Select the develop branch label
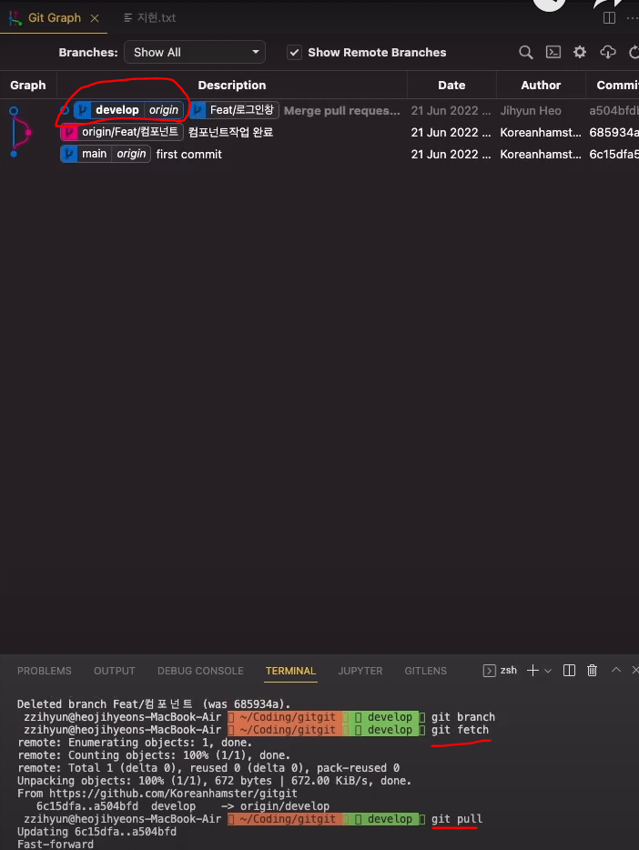 click(x=117, y=110)
